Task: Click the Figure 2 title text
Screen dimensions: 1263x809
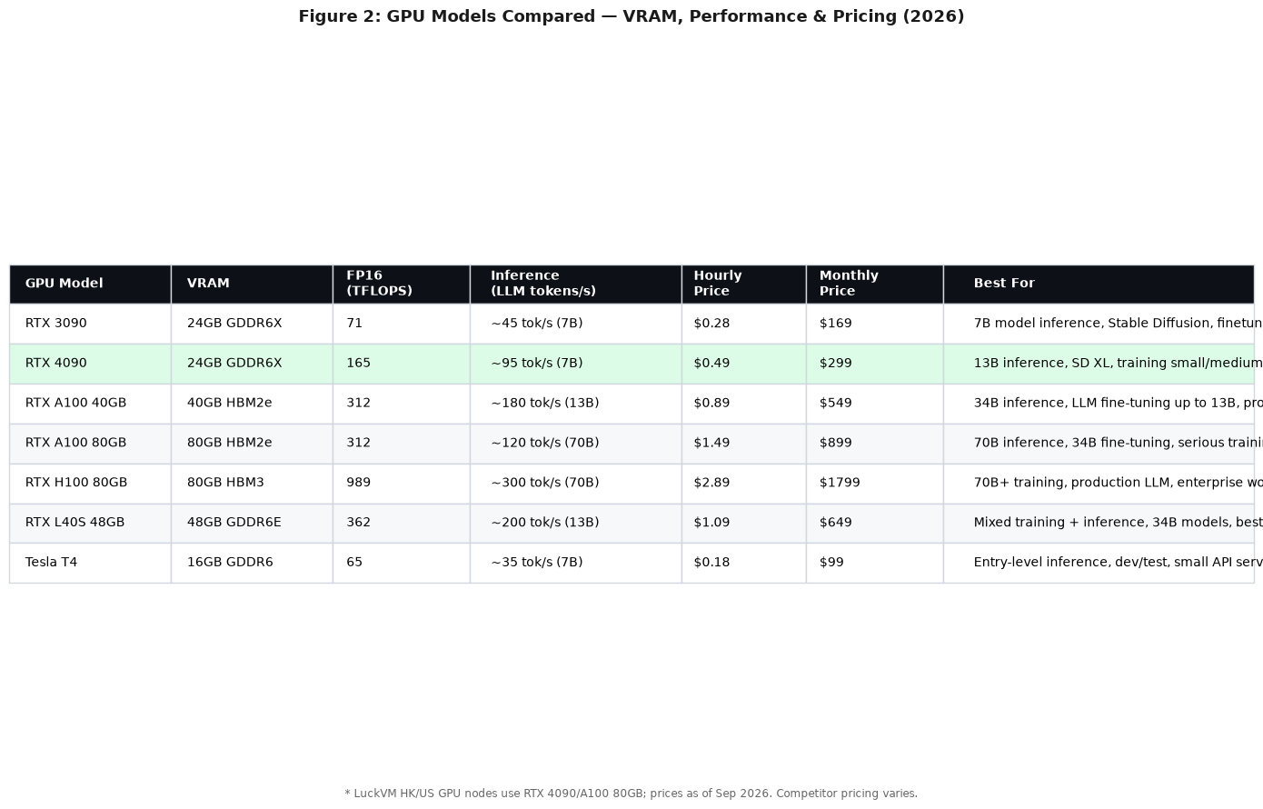Action: click(631, 16)
